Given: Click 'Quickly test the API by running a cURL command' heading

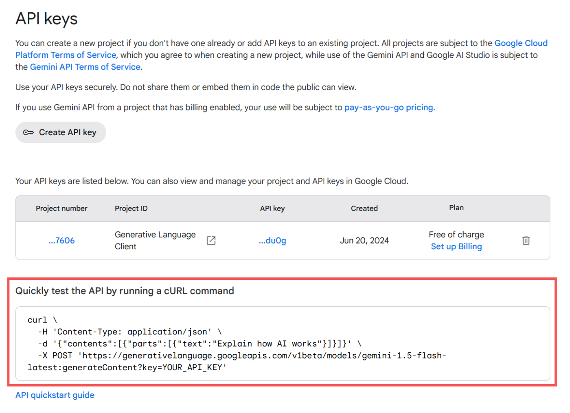Looking at the screenshot, I should 125,291.
